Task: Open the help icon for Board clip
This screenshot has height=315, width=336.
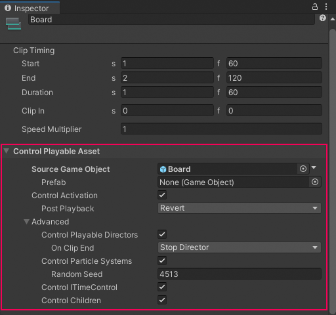Action: click(x=322, y=18)
